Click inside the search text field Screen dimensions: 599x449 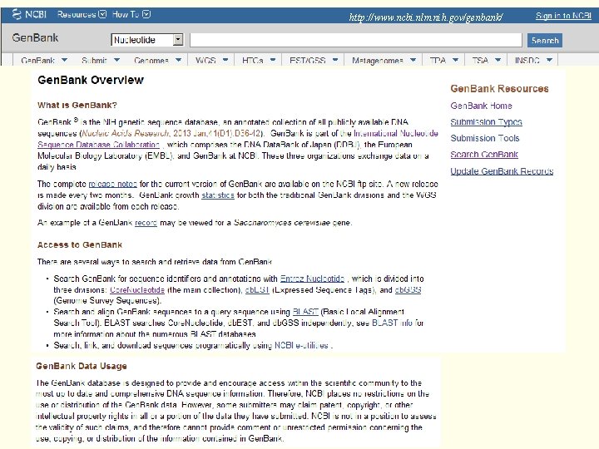tap(356, 40)
